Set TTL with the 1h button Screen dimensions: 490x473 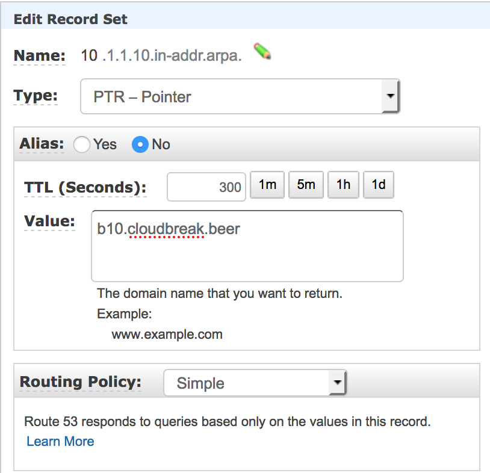click(x=343, y=185)
